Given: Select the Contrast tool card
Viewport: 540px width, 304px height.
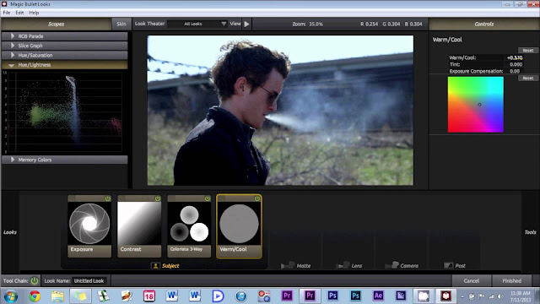Looking at the screenshot, I should [x=139, y=226].
